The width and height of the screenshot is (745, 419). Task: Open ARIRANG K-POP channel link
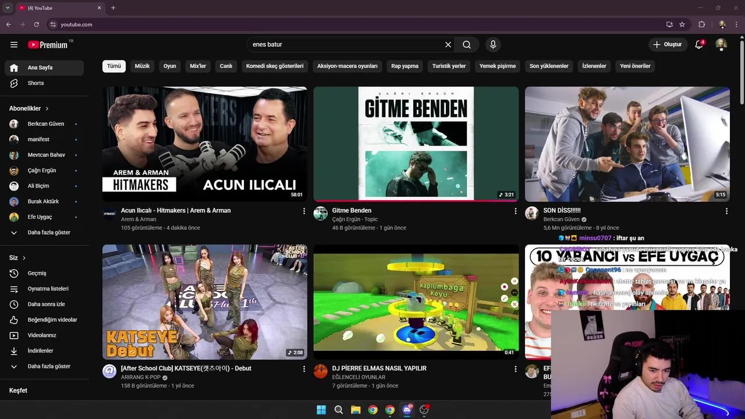141,377
